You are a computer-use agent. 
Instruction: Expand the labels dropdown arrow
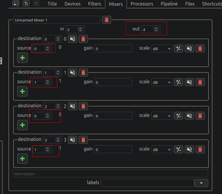(x=201, y=183)
